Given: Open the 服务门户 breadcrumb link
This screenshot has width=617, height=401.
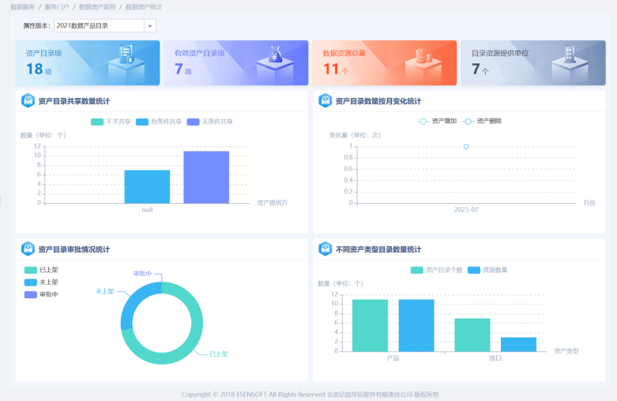Looking at the screenshot, I should [57, 6].
